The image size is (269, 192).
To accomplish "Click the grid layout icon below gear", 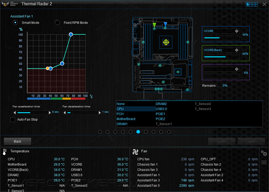I will 264,162.
